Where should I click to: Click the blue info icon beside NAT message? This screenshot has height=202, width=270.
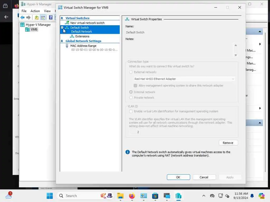128,152
